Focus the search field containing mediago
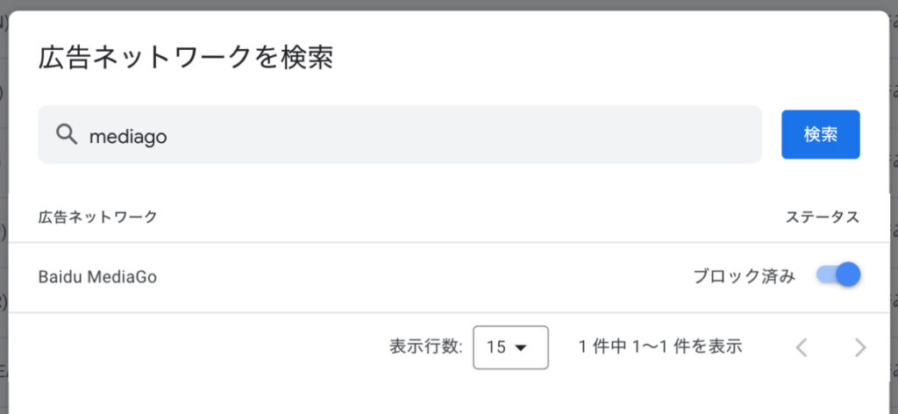Screen dimensions: 898x414 point(400,134)
